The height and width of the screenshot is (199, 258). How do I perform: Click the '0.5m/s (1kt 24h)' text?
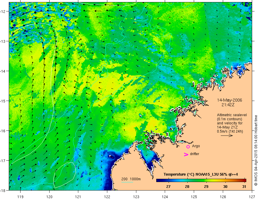(x=230, y=131)
